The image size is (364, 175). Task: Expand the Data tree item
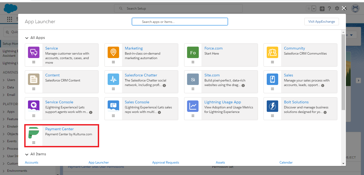[4, 87]
